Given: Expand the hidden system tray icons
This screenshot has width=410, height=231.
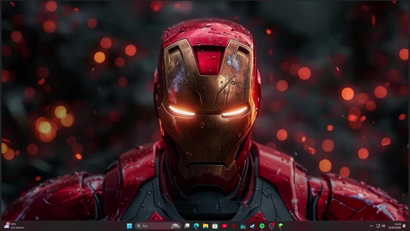Looking at the screenshot, I should click(371, 226).
